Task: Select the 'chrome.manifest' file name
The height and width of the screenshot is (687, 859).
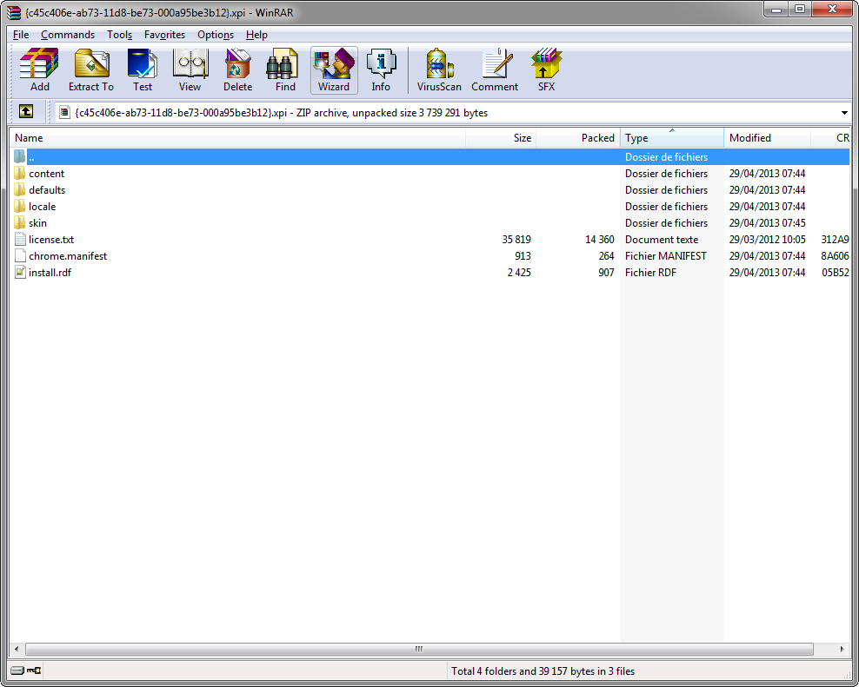Action: point(68,255)
